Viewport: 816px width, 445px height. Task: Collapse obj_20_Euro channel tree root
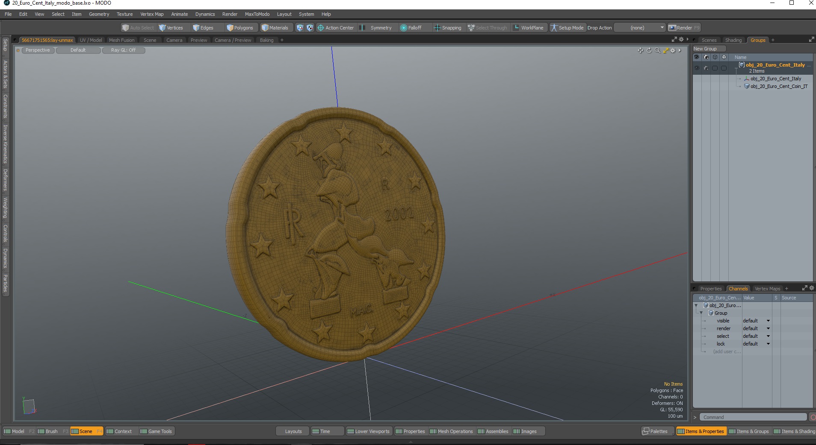point(696,305)
